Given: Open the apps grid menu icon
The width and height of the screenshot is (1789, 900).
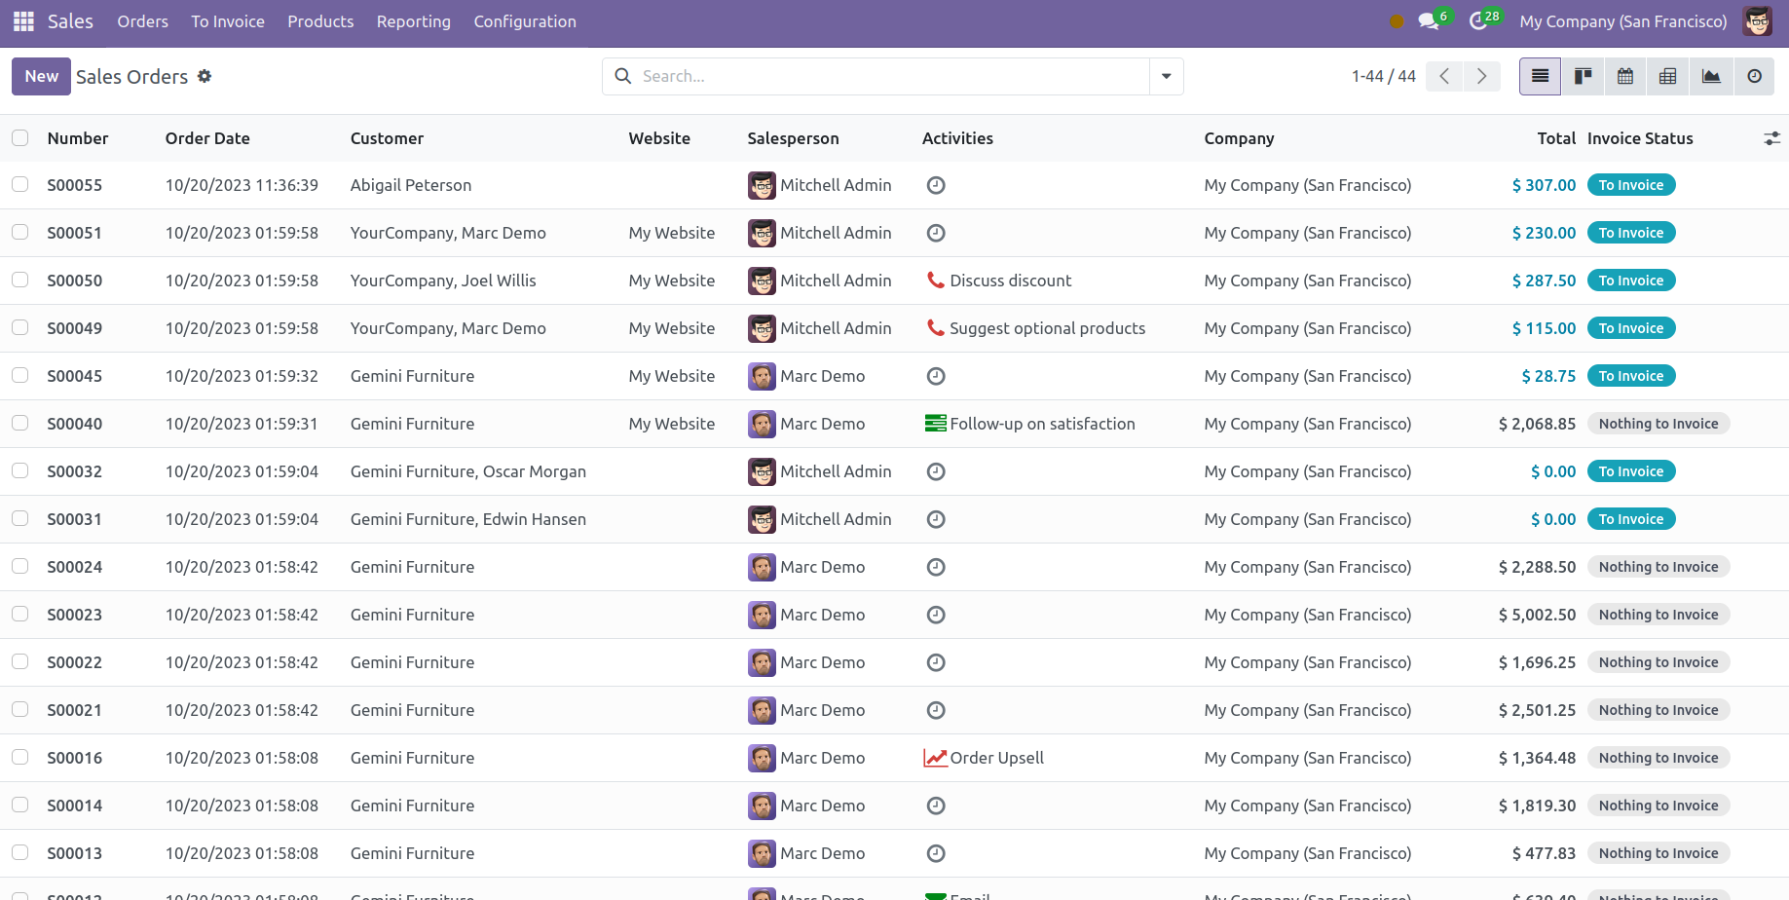Looking at the screenshot, I should [23, 21].
